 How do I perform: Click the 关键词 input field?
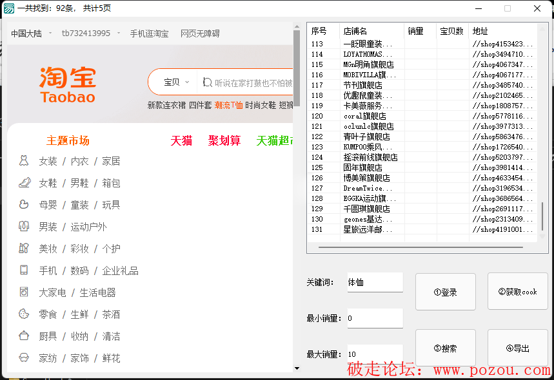point(375,282)
